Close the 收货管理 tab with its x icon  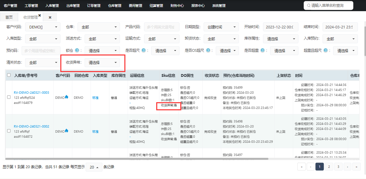[39, 15]
